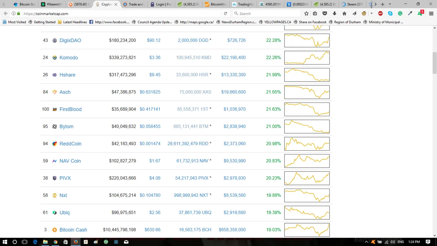Click the browser Search box

click(266, 13)
